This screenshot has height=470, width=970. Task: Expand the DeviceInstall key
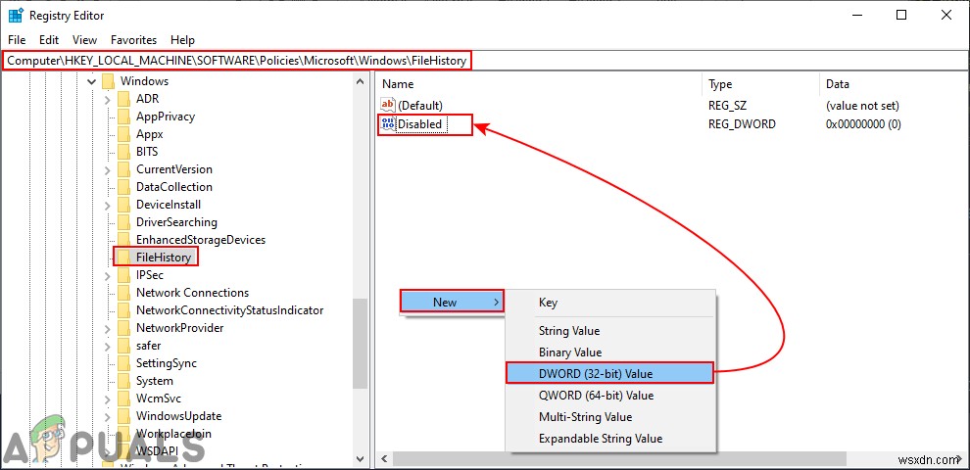108,205
